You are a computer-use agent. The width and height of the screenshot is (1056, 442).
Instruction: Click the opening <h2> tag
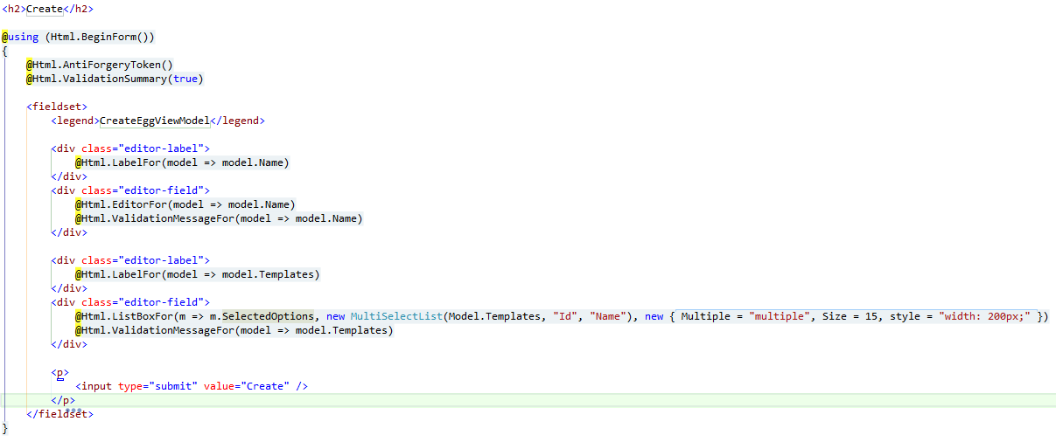[14, 9]
